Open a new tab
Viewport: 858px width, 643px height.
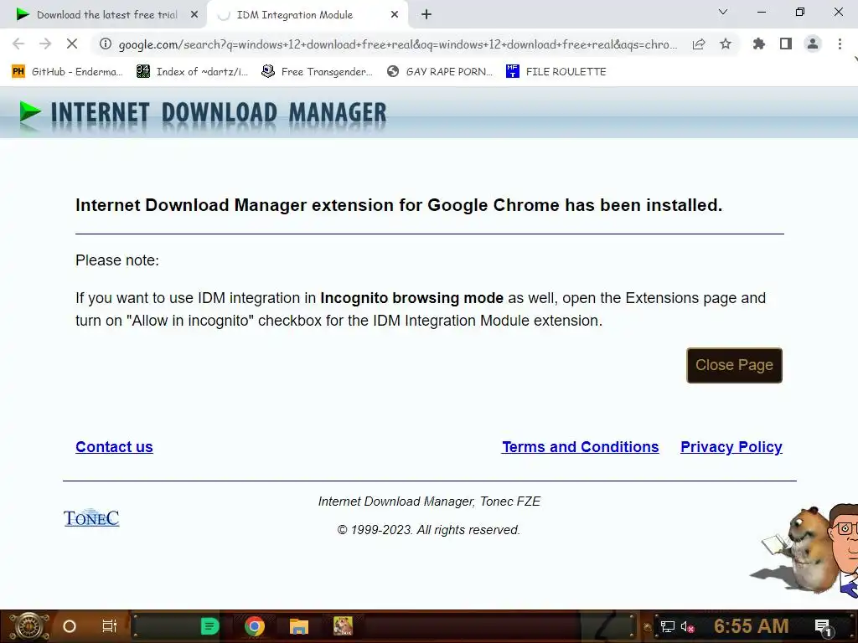tap(426, 15)
